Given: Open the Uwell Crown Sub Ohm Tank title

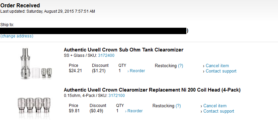Looking at the screenshot, I should 123,50.
